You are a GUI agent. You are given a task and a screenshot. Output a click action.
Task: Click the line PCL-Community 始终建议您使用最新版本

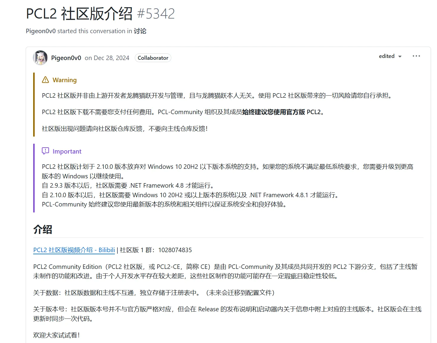[x=165, y=204]
